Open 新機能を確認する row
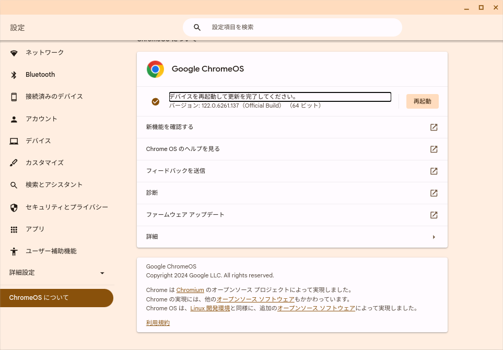503x350 pixels. [292, 127]
